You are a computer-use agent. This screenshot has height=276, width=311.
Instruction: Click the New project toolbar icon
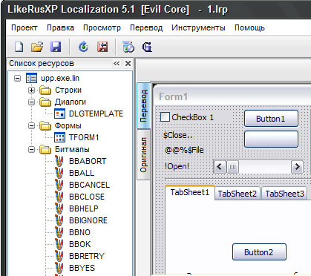(19, 47)
